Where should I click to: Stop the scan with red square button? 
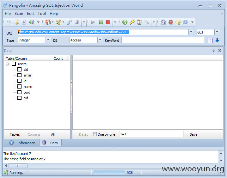coord(108,22)
